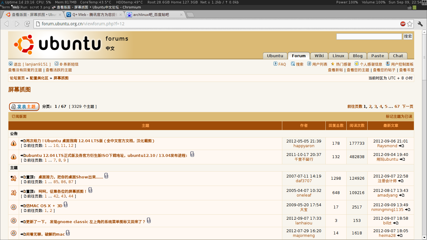Open author majormeng profile
This screenshot has width=427, height=240.
[x=304, y=236]
